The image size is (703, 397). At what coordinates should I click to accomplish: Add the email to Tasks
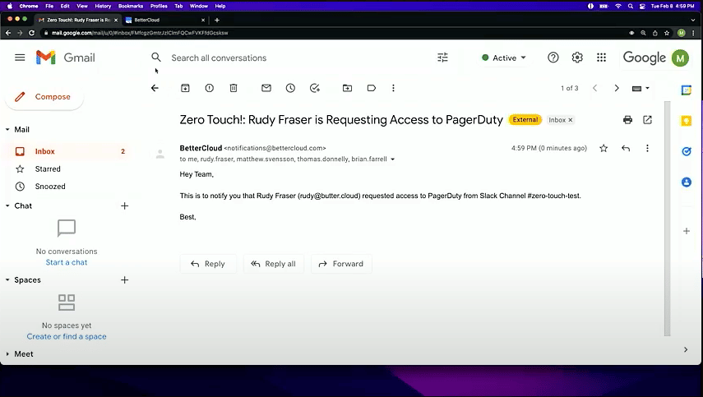tap(315, 88)
